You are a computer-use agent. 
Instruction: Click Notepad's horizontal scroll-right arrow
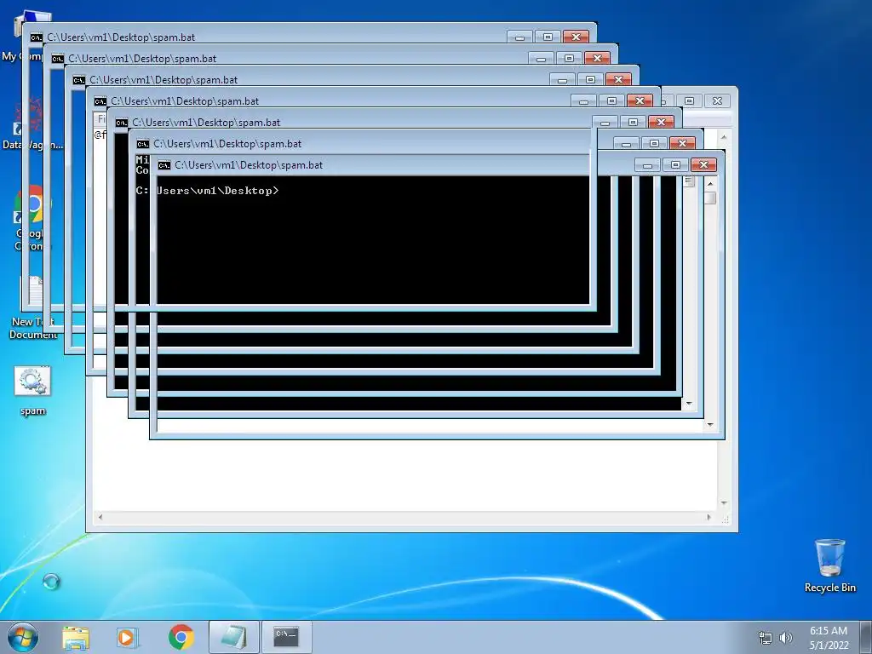coord(708,517)
